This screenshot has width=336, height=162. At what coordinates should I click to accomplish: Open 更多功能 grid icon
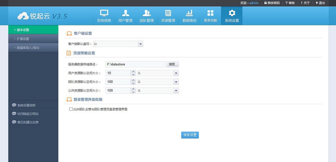(x=211, y=13)
